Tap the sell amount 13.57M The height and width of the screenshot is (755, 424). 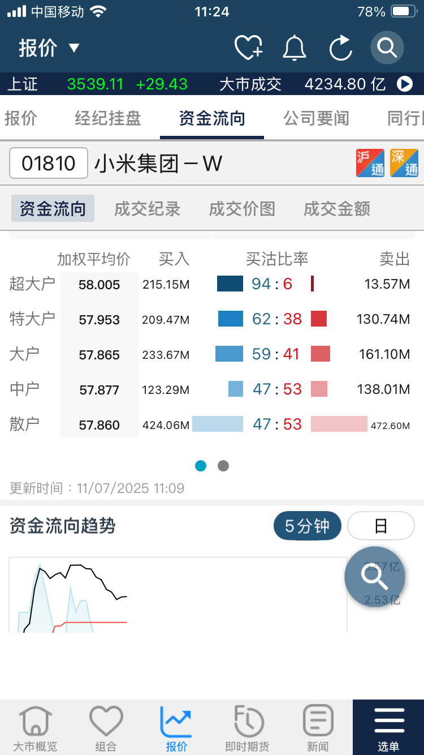[x=387, y=284]
